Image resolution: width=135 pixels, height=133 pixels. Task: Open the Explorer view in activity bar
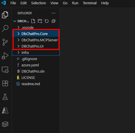coord(5,15)
